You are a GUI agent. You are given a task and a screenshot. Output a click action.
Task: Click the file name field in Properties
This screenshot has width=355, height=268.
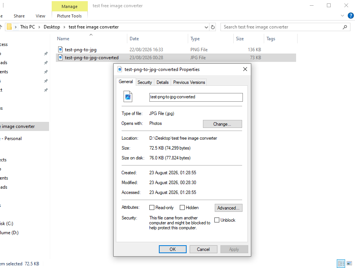(196, 97)
